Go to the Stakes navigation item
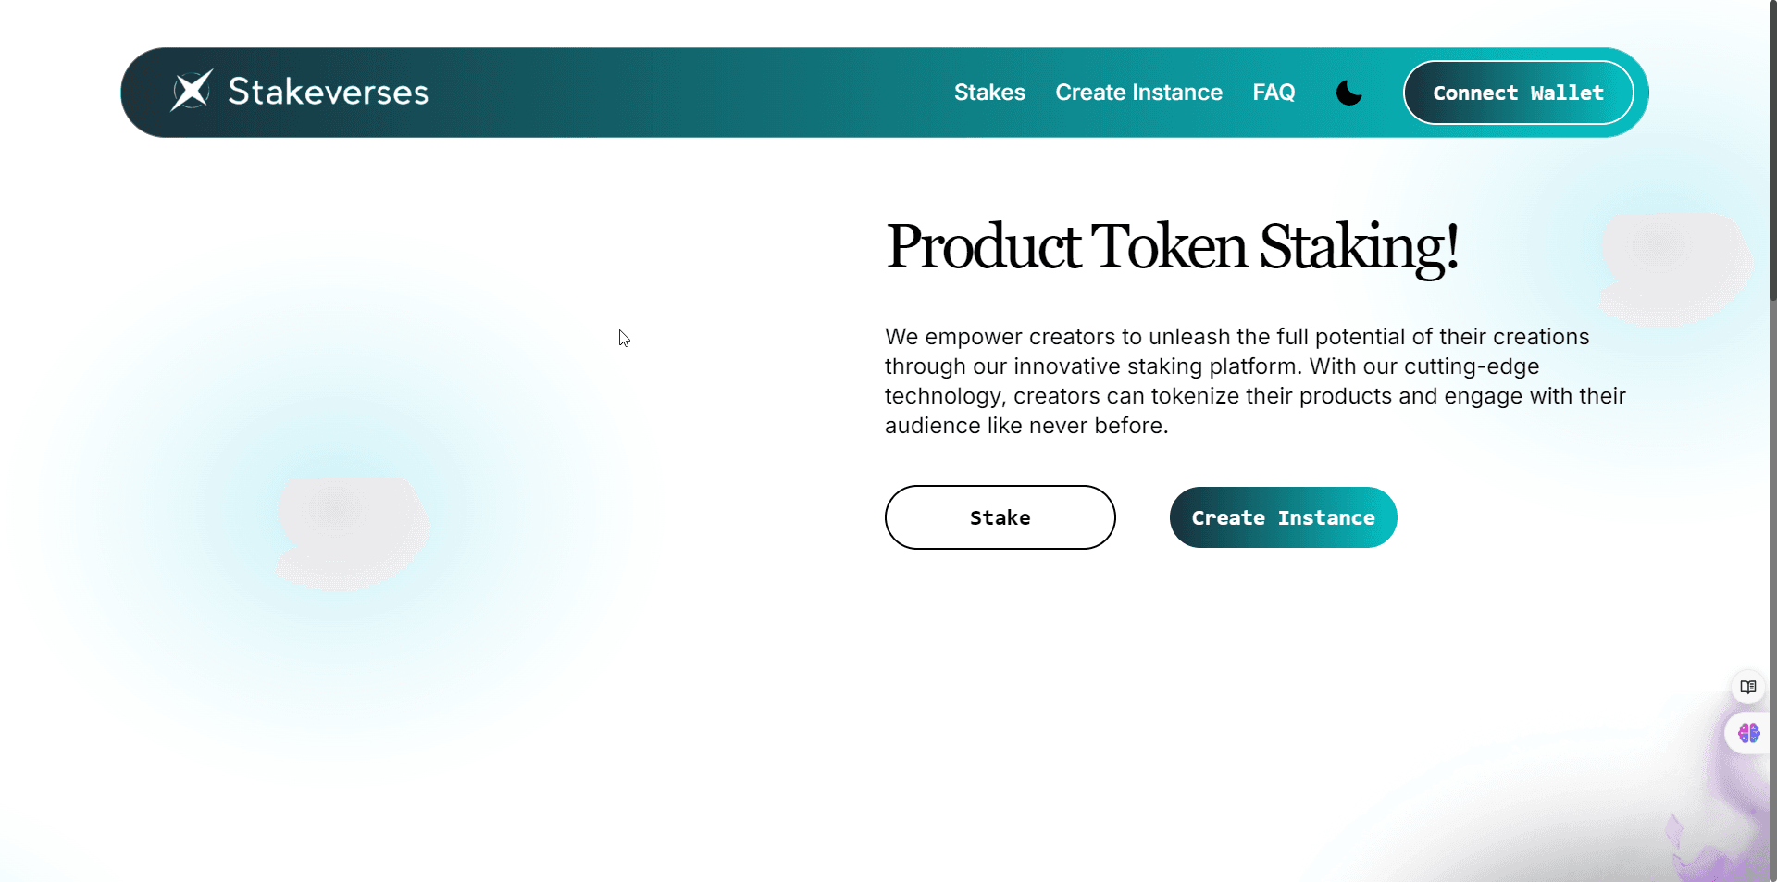 pos(989,93)
